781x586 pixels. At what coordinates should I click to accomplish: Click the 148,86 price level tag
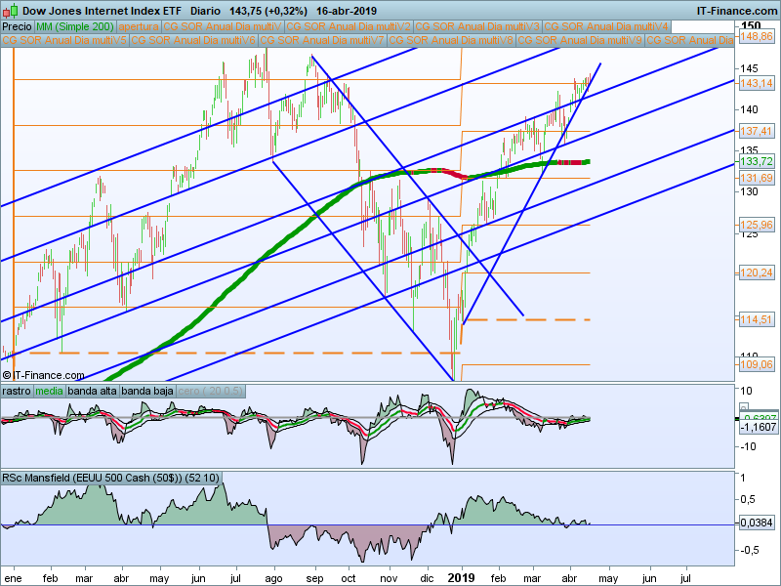coord(757,36)
